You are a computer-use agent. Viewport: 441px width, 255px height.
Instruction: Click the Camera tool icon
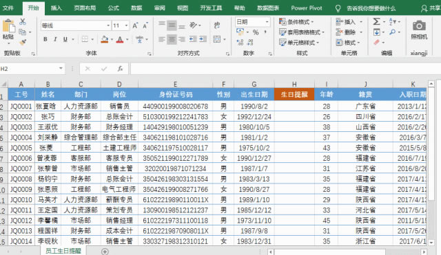[x=419, y=26]
